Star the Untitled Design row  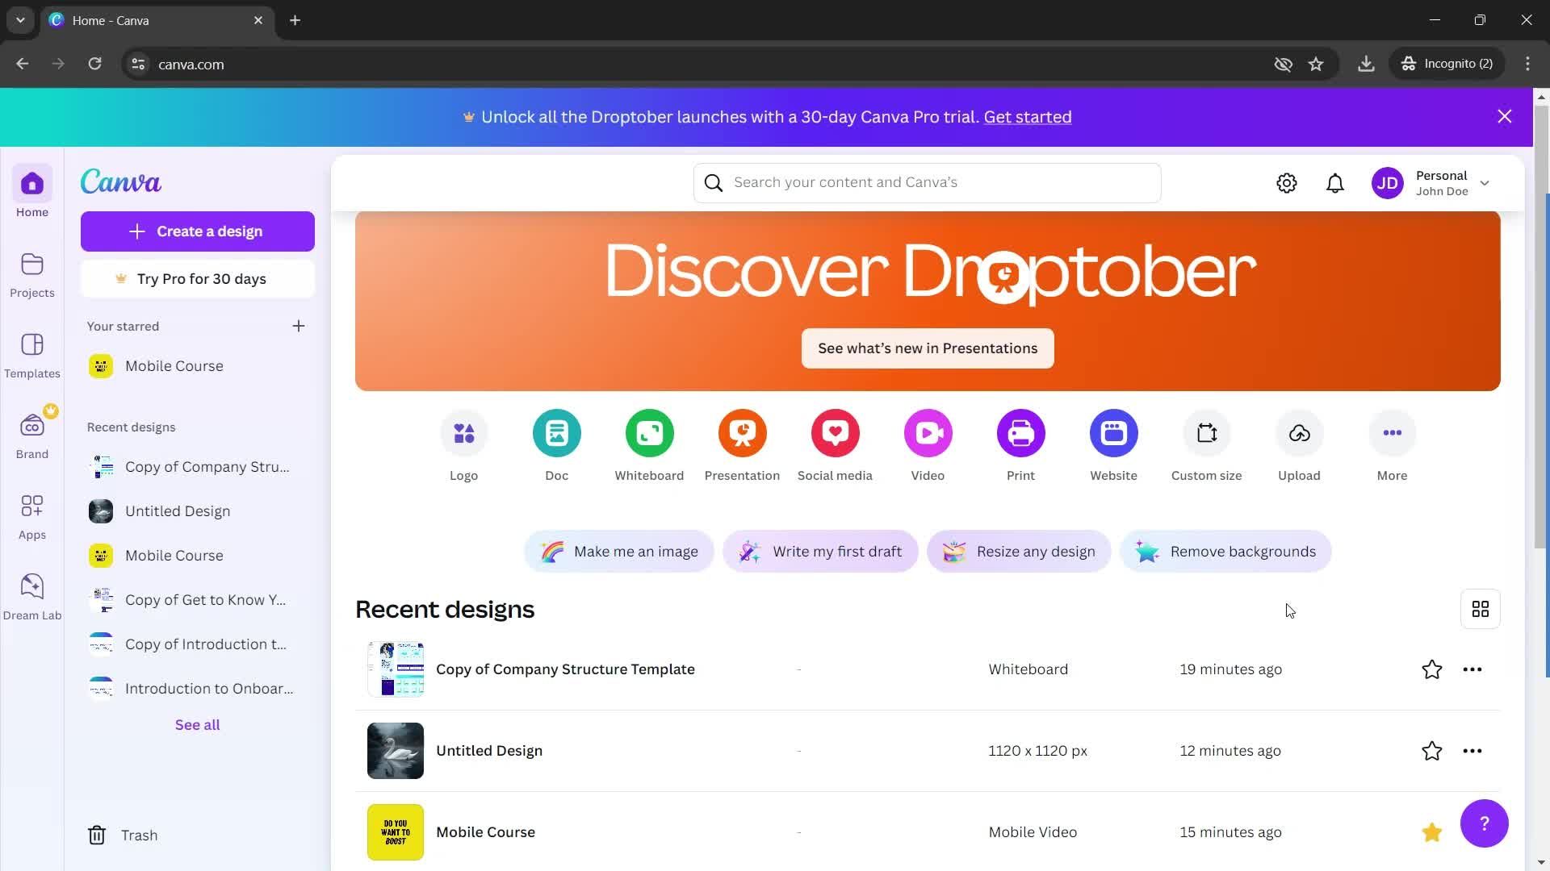point(1432,751)
